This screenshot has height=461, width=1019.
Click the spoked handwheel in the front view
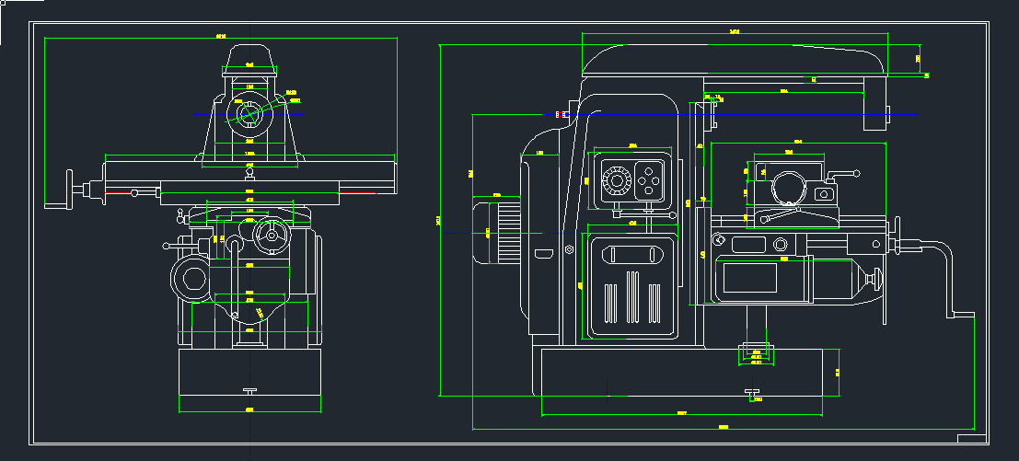coord(272,235)
